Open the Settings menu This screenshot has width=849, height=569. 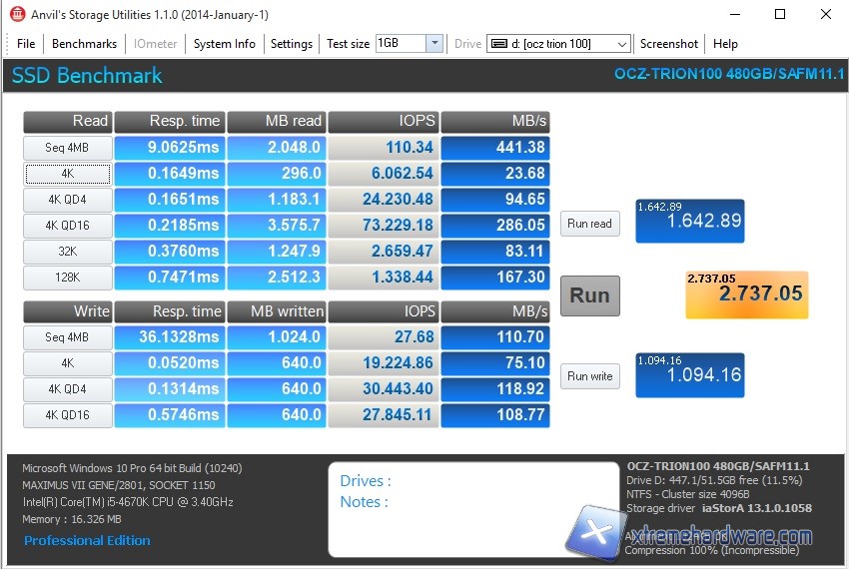coord(292,44)
